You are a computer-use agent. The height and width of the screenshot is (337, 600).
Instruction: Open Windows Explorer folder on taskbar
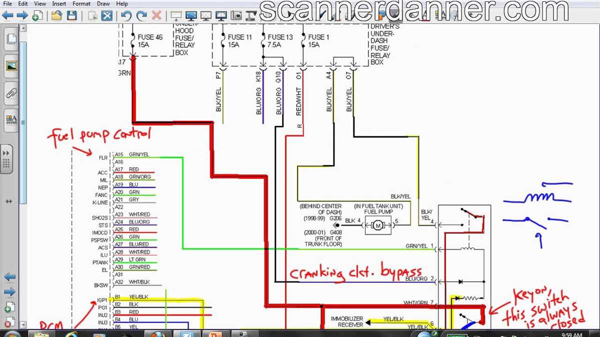tap(41, 333)
